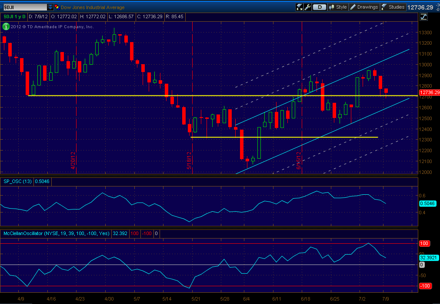Click the 12000 price axis label
This screenshot has width=440, height=304.
click(x=425, y=172)
